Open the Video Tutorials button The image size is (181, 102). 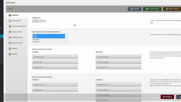pos(172,9)
